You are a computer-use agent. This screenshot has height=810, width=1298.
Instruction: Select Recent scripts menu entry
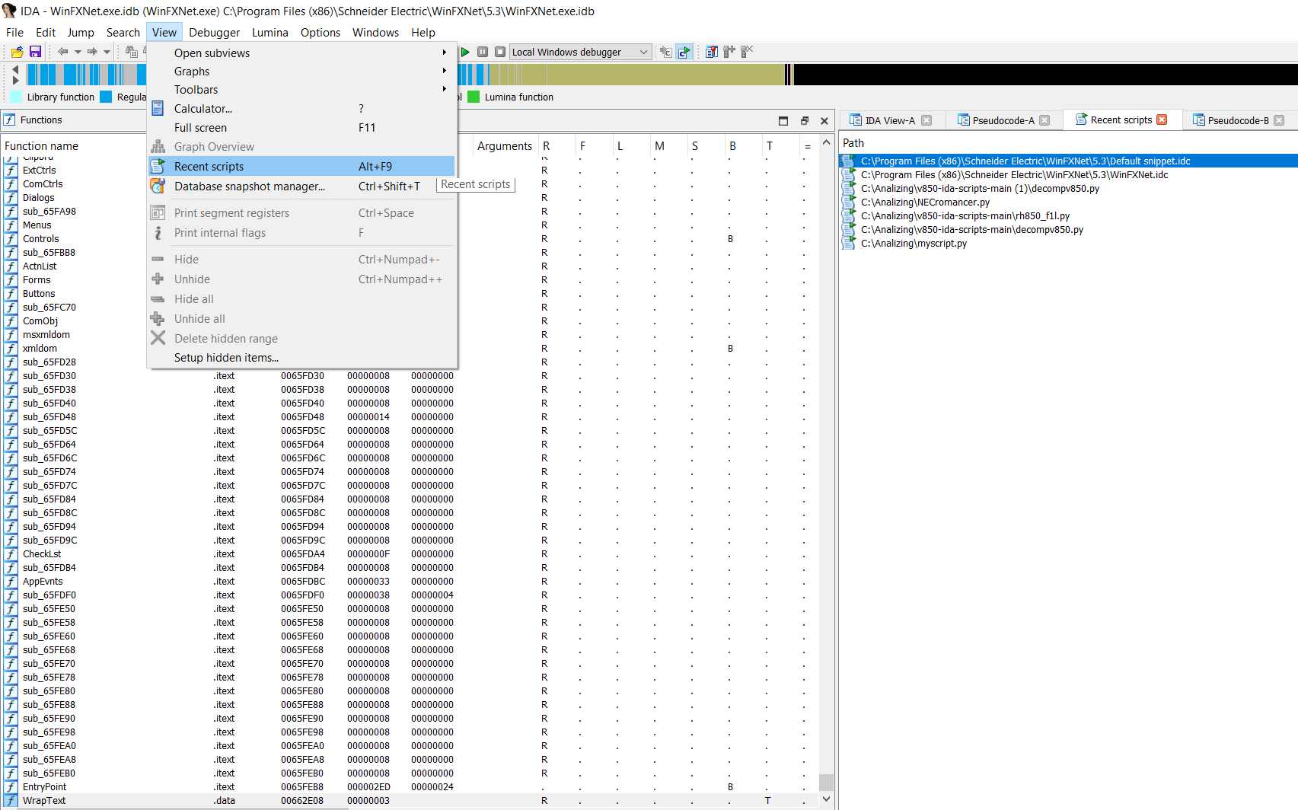(301, 166)
